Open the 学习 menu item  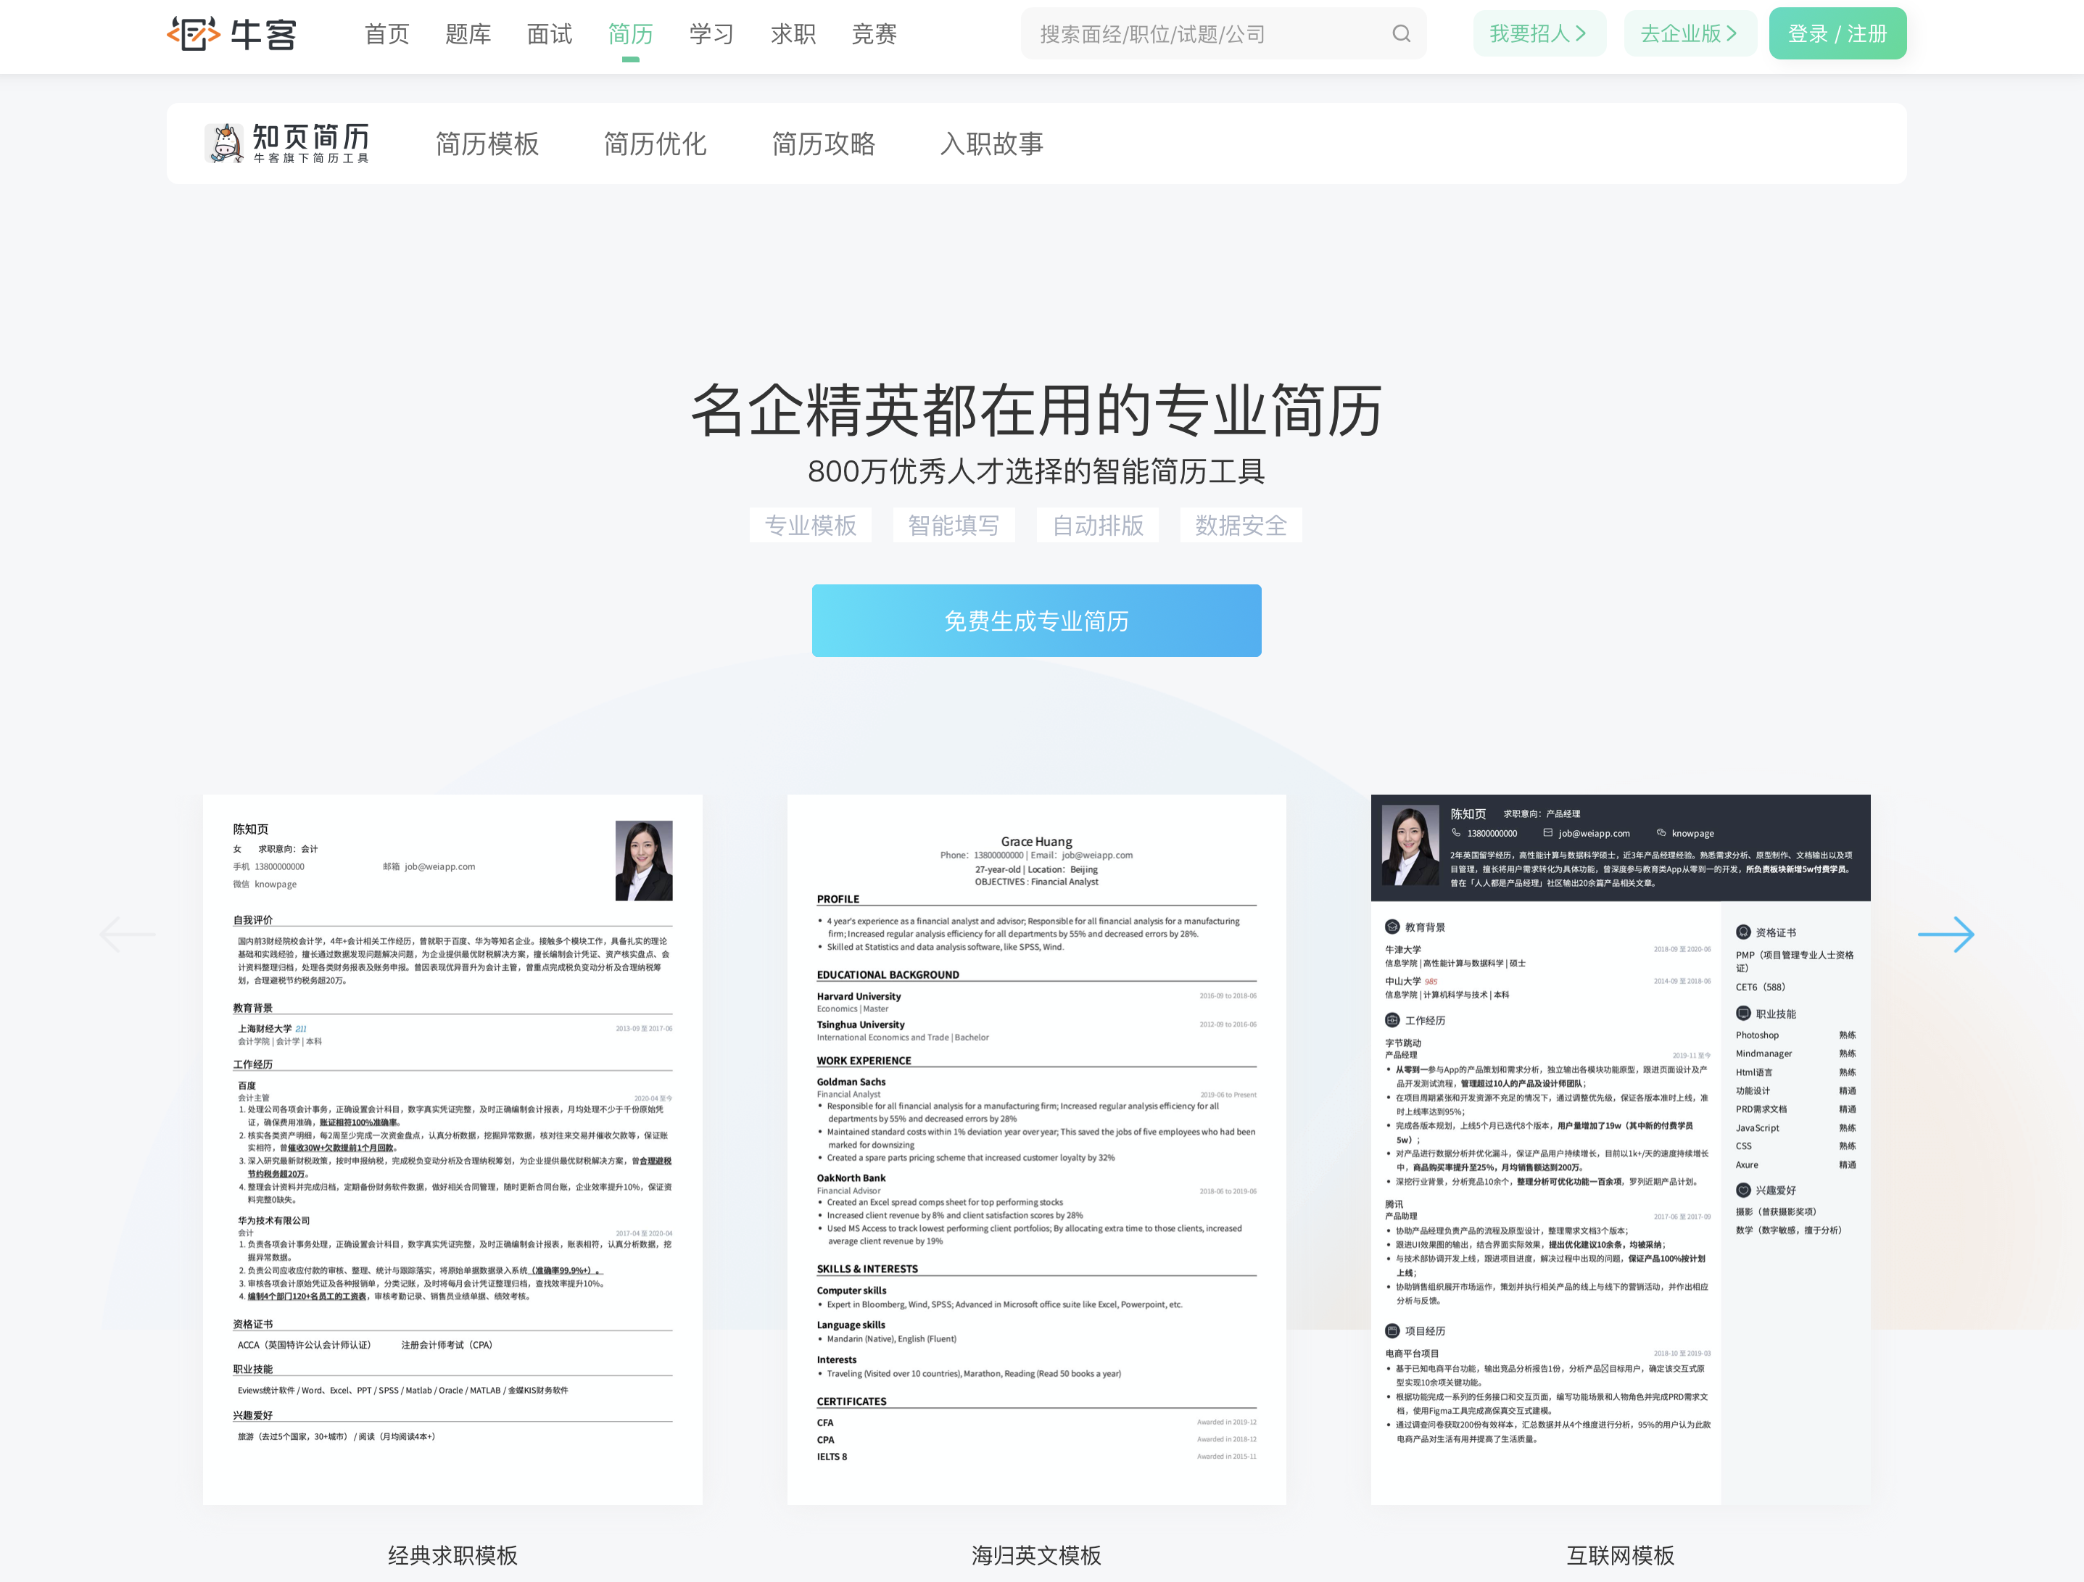click(711, 34)
